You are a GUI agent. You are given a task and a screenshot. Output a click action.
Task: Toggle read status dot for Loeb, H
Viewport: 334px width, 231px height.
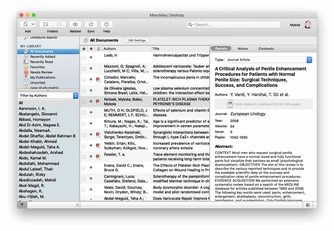tap(91, 57)
